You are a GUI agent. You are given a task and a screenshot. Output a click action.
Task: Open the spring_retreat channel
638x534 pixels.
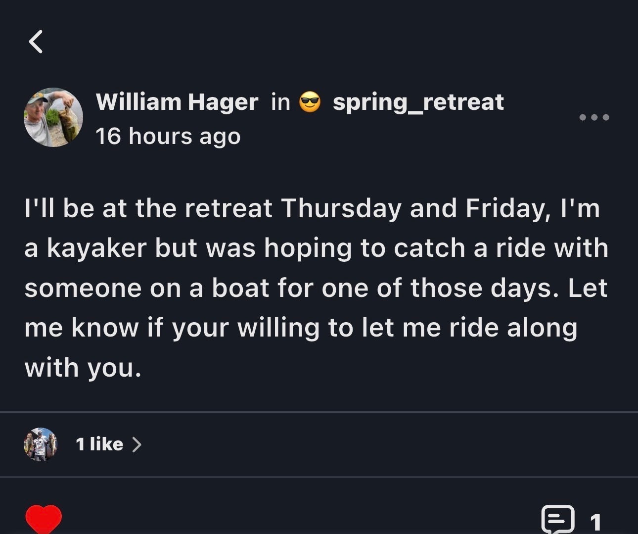coord(418,102)
